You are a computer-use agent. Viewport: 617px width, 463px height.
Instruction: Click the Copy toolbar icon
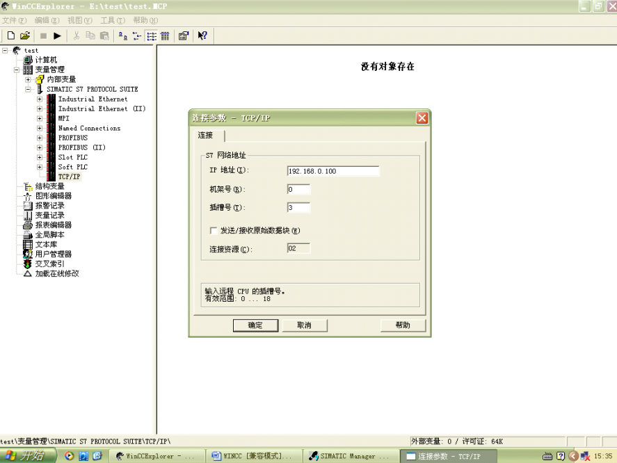(90, 35)
